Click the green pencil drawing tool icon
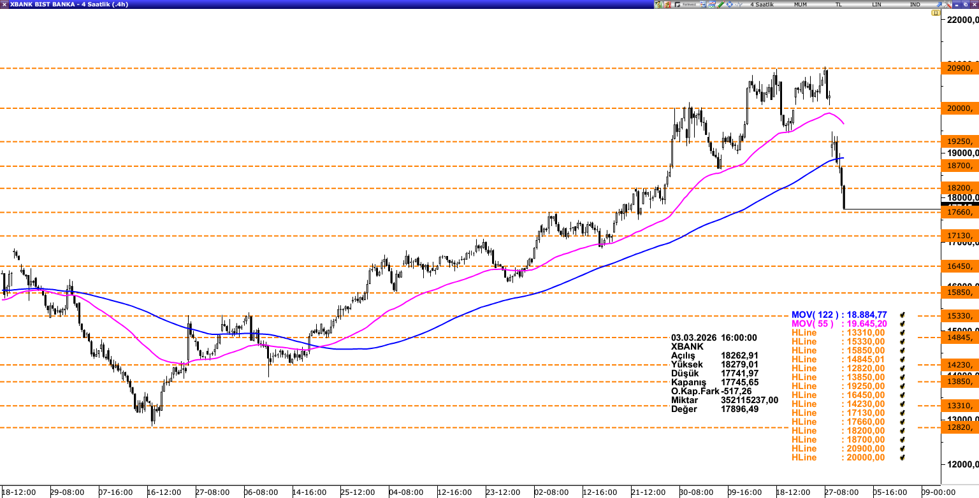 pos(720,4)
